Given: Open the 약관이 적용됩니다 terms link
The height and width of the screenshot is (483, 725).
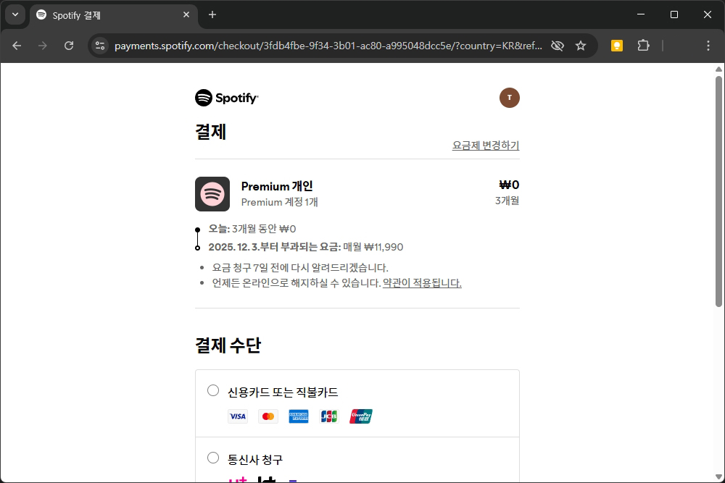Looking at the screenshot, I should pyautogui.click(x=422, y=283).
